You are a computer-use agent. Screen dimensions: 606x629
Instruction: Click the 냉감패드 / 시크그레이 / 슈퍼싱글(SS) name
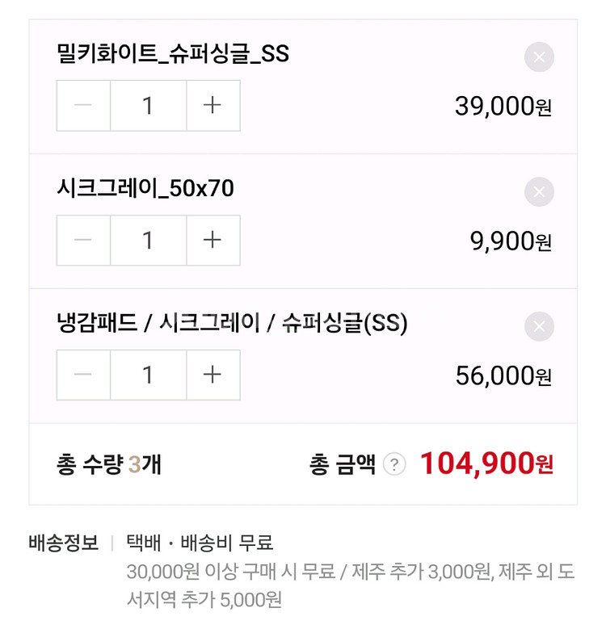pos(232,324)
